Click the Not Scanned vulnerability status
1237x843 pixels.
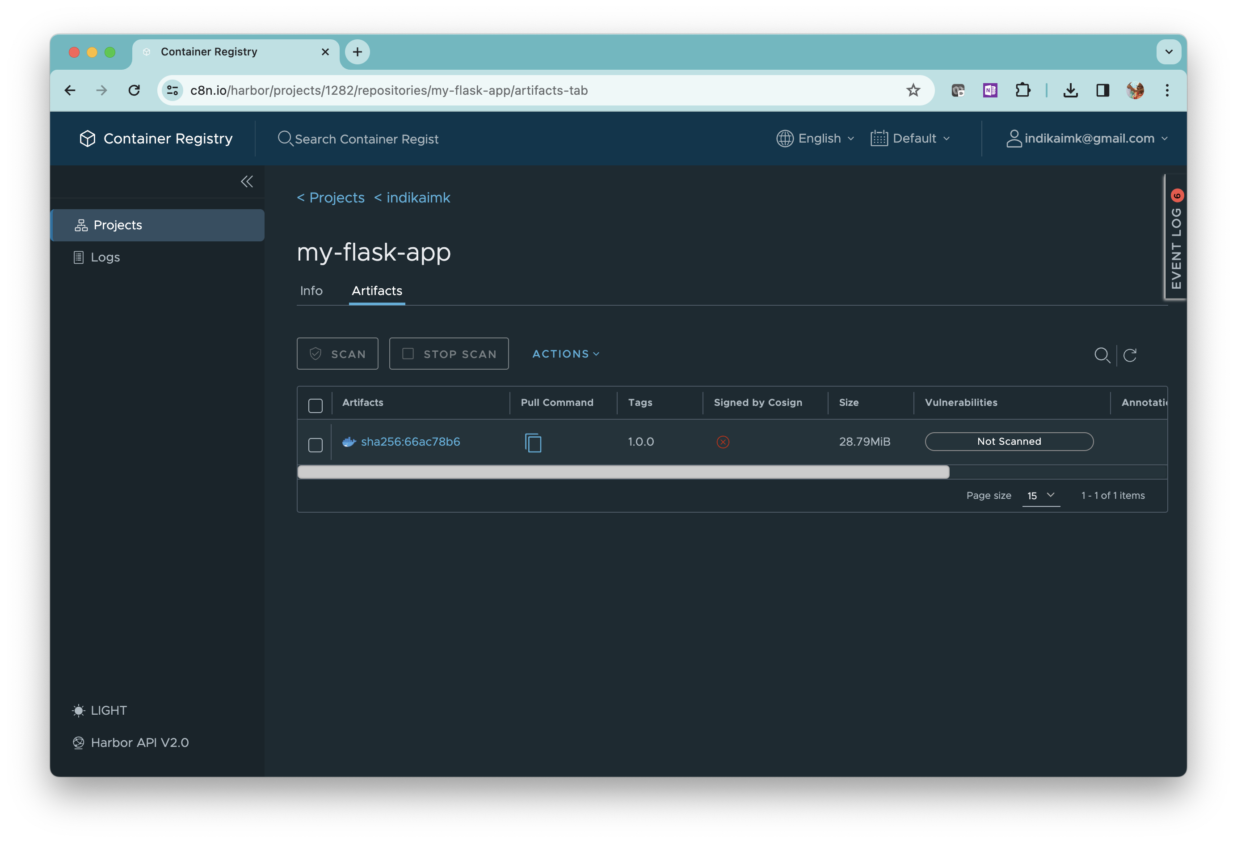pyautogui.click(x=1009, y=442)
